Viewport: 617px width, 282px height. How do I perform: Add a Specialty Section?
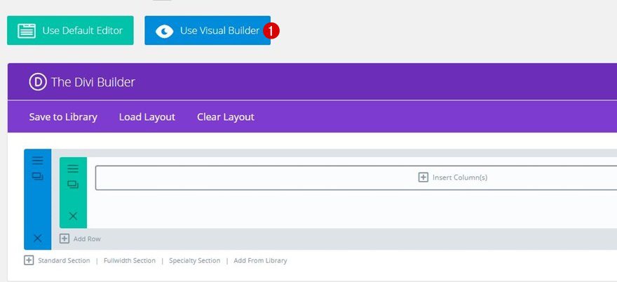(x=194, y=261)
